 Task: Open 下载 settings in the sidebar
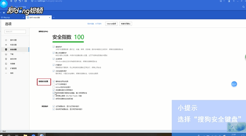click(x=15, y=54)
